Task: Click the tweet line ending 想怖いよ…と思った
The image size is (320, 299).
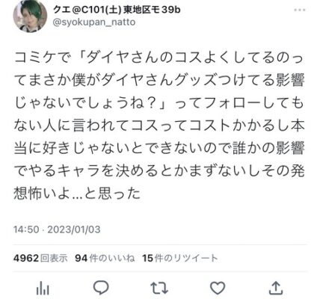Action: coord(77,194)
